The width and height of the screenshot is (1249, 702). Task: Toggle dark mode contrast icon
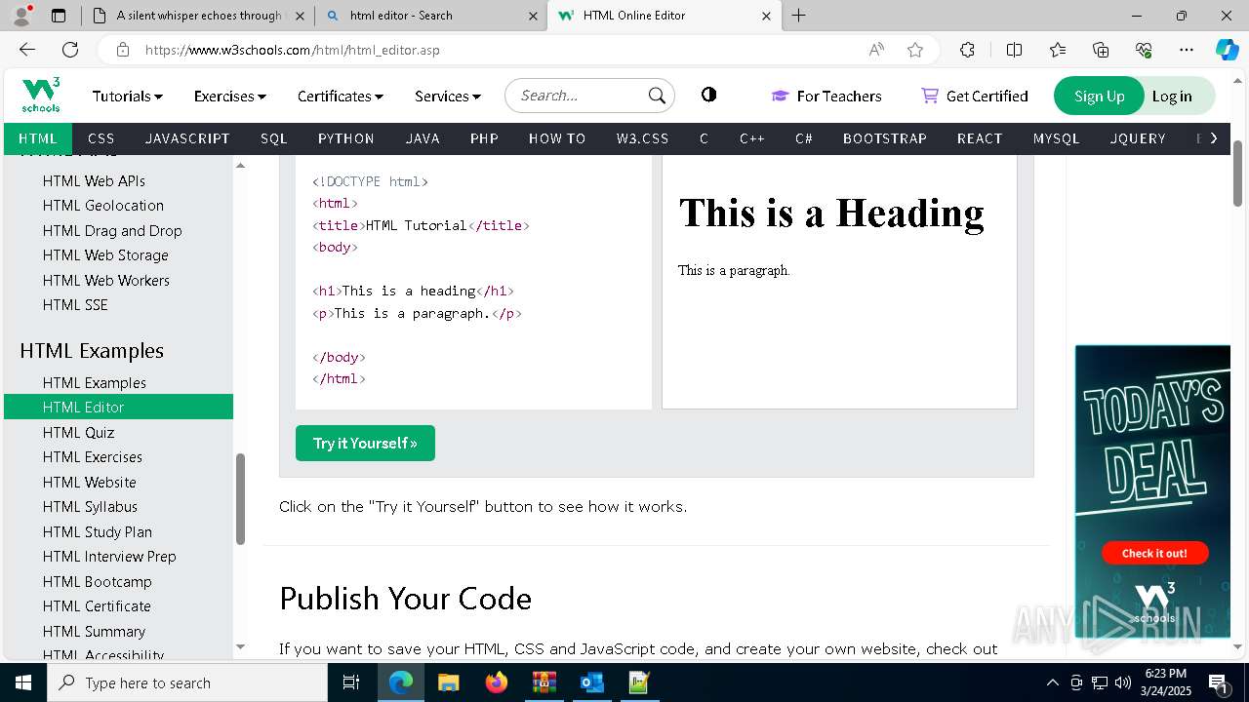709,95
